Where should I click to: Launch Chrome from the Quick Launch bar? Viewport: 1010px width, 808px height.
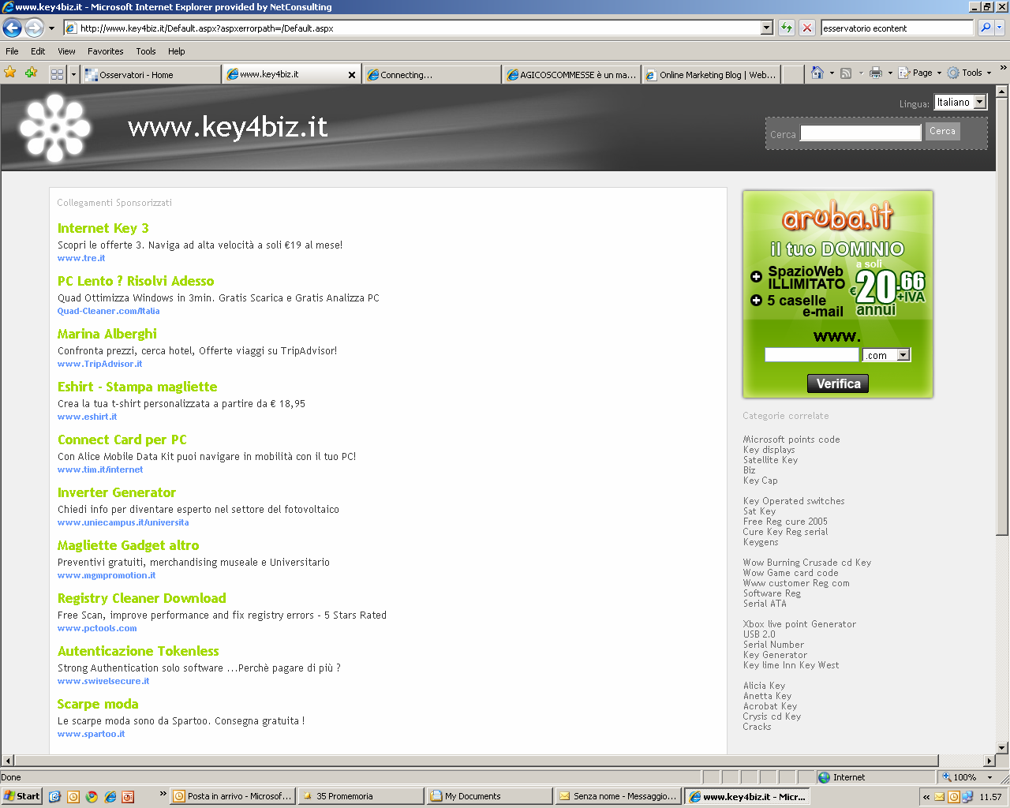(x=92, y=797)
